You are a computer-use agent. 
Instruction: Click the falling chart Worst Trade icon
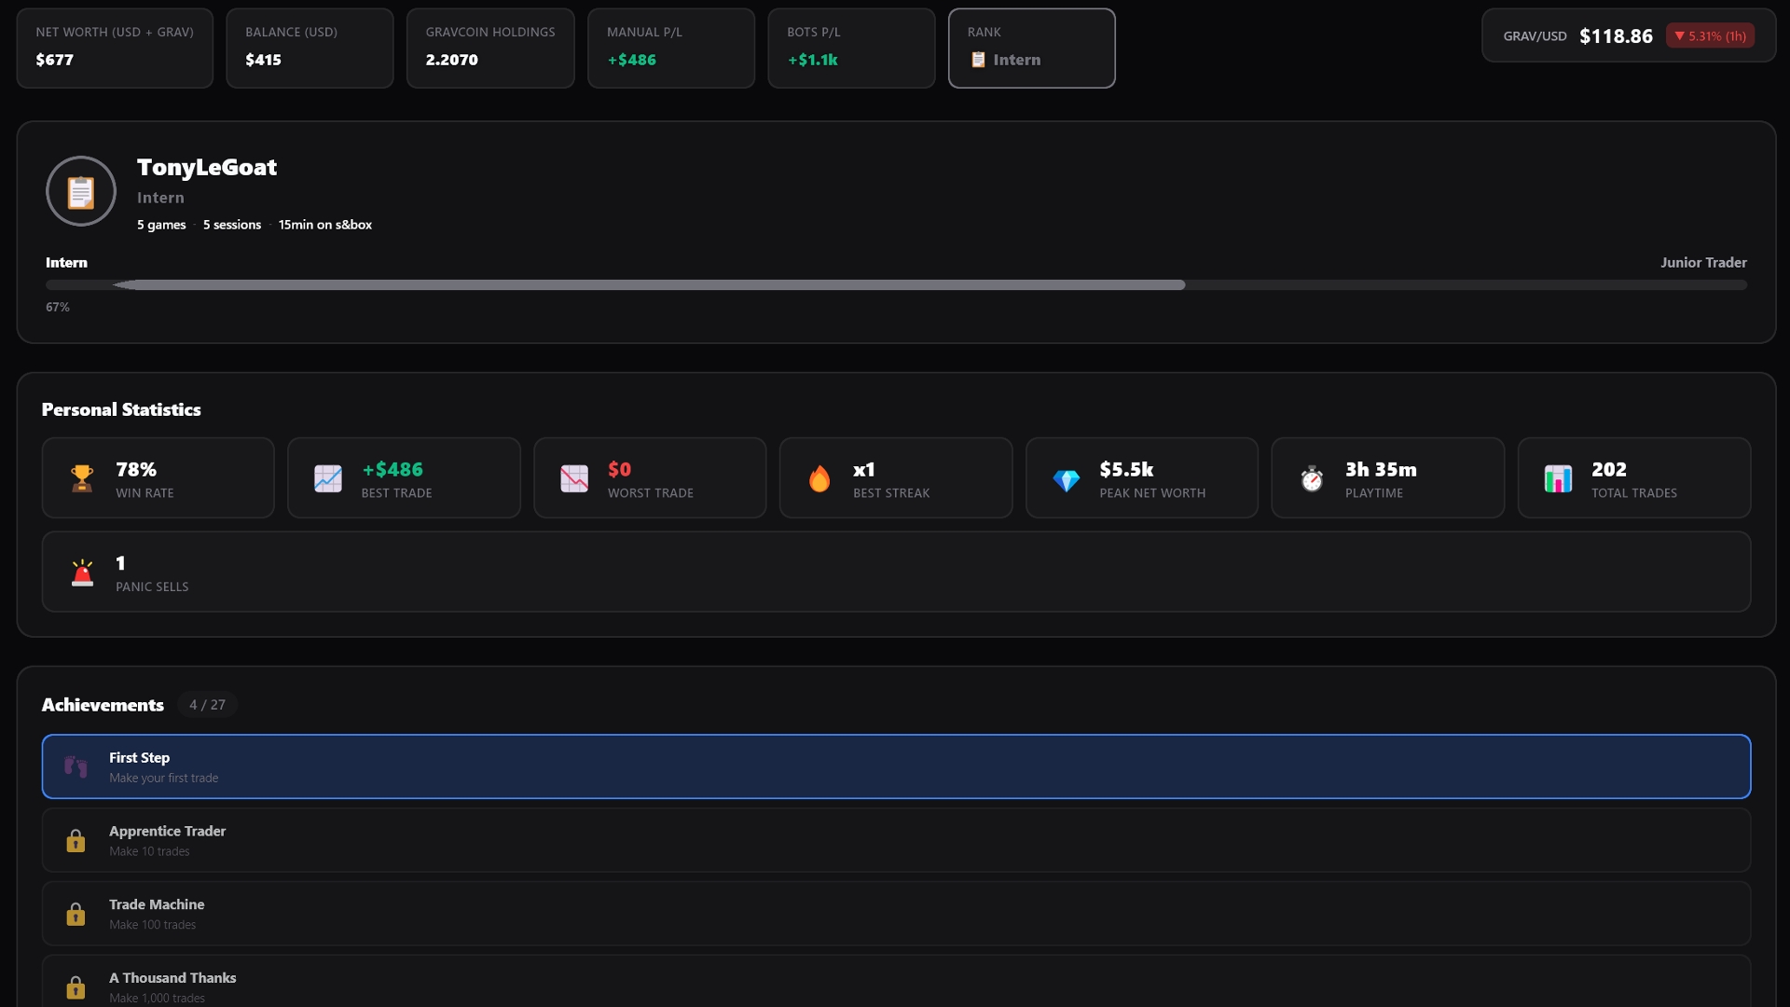point(573,478)
